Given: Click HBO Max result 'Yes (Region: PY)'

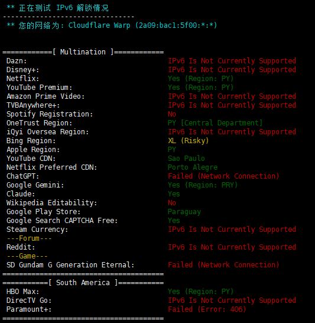Looking at the screenshot, I should [x=200, y=292].
